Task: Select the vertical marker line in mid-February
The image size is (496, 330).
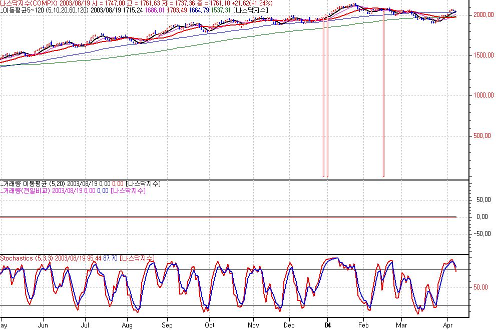Action: click(383, 100)
